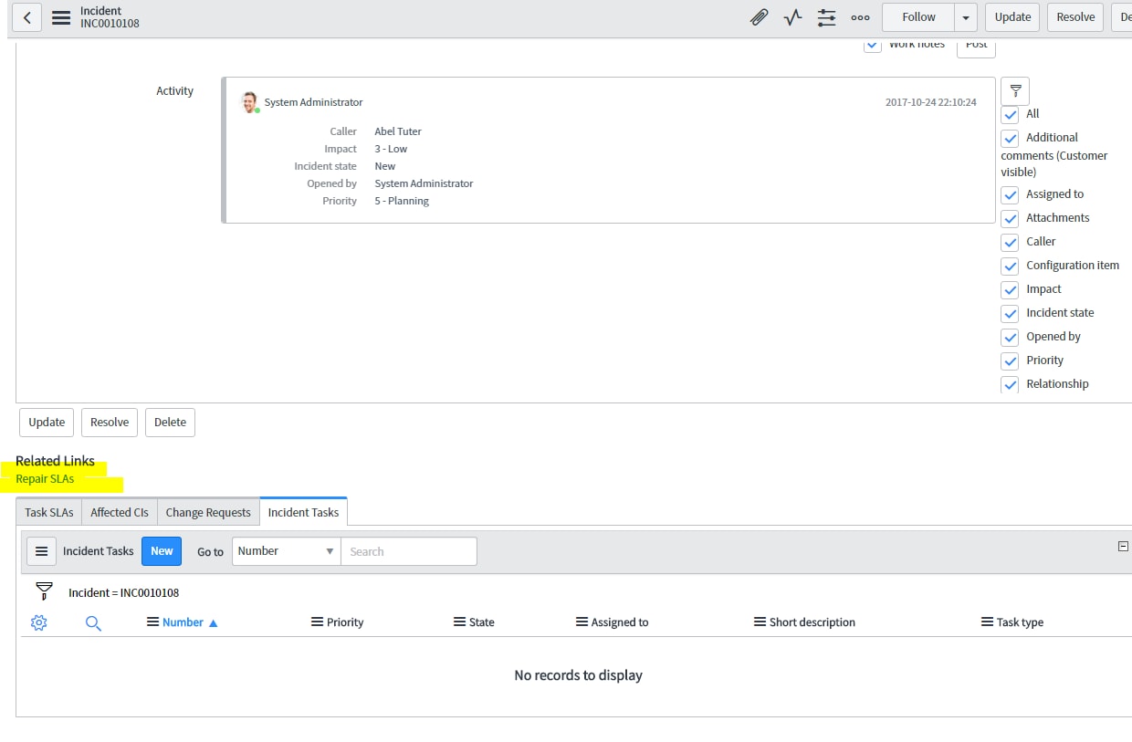Toggle Additional comments filter checkbox
Screen dimensions: 1132x742
tap(1010, 139)
